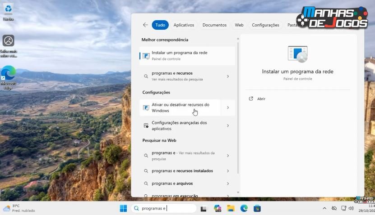Open the Lixeira desktop icon
375x215 pixels.
click(x=8, y=11)
